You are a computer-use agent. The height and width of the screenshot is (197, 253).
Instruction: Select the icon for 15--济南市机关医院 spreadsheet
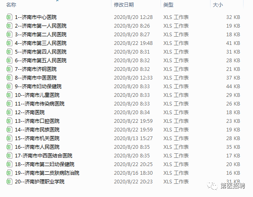pyautogui.click(x=9, y=138)
